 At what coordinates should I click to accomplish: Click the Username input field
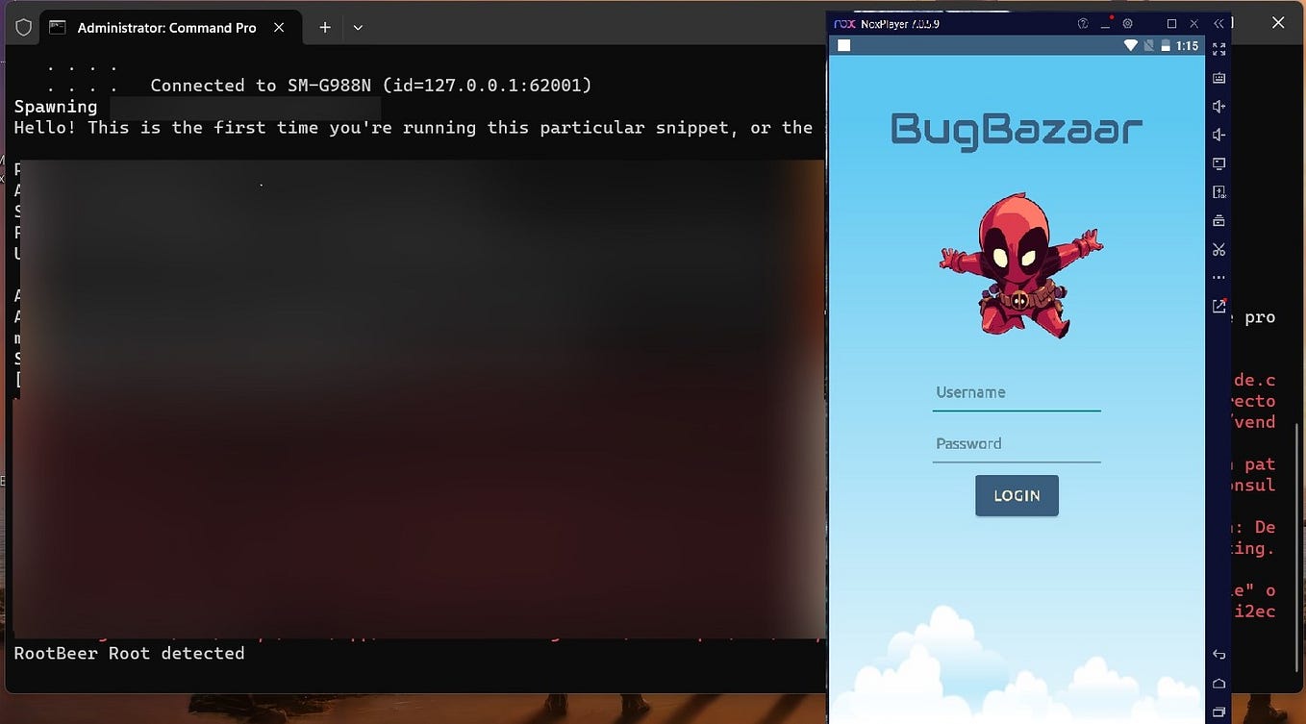tap(1017, 392)
